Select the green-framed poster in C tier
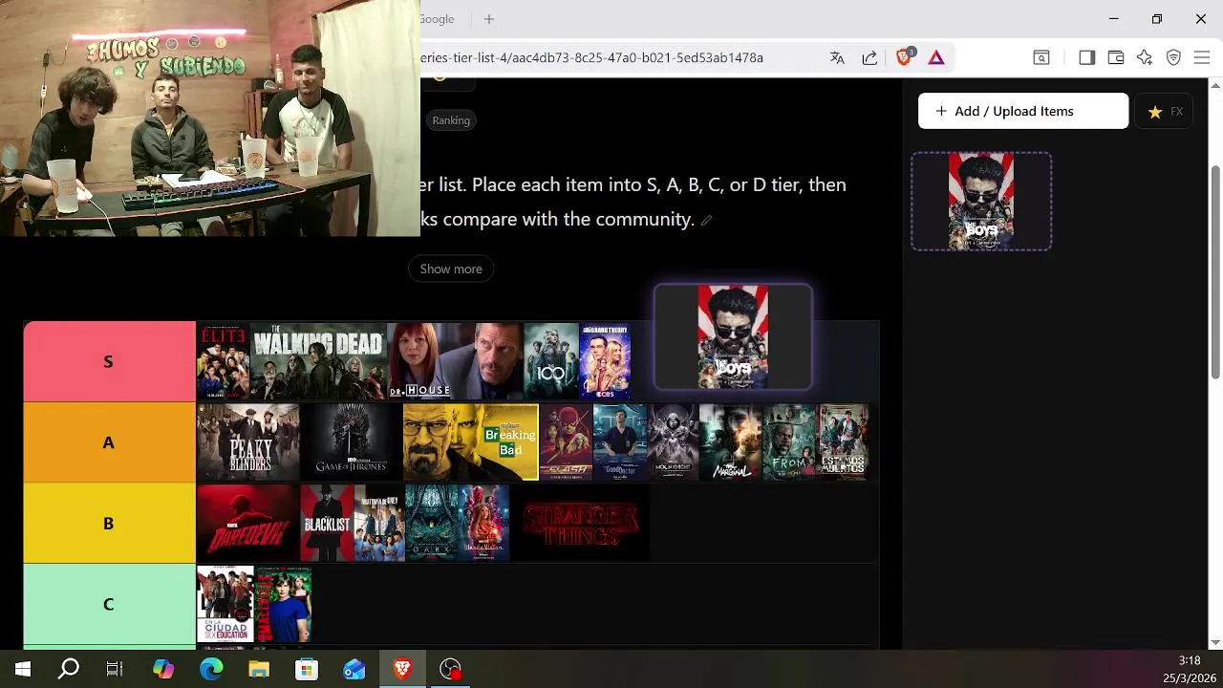Screen dimensions: 1223x688 [283, 604]
